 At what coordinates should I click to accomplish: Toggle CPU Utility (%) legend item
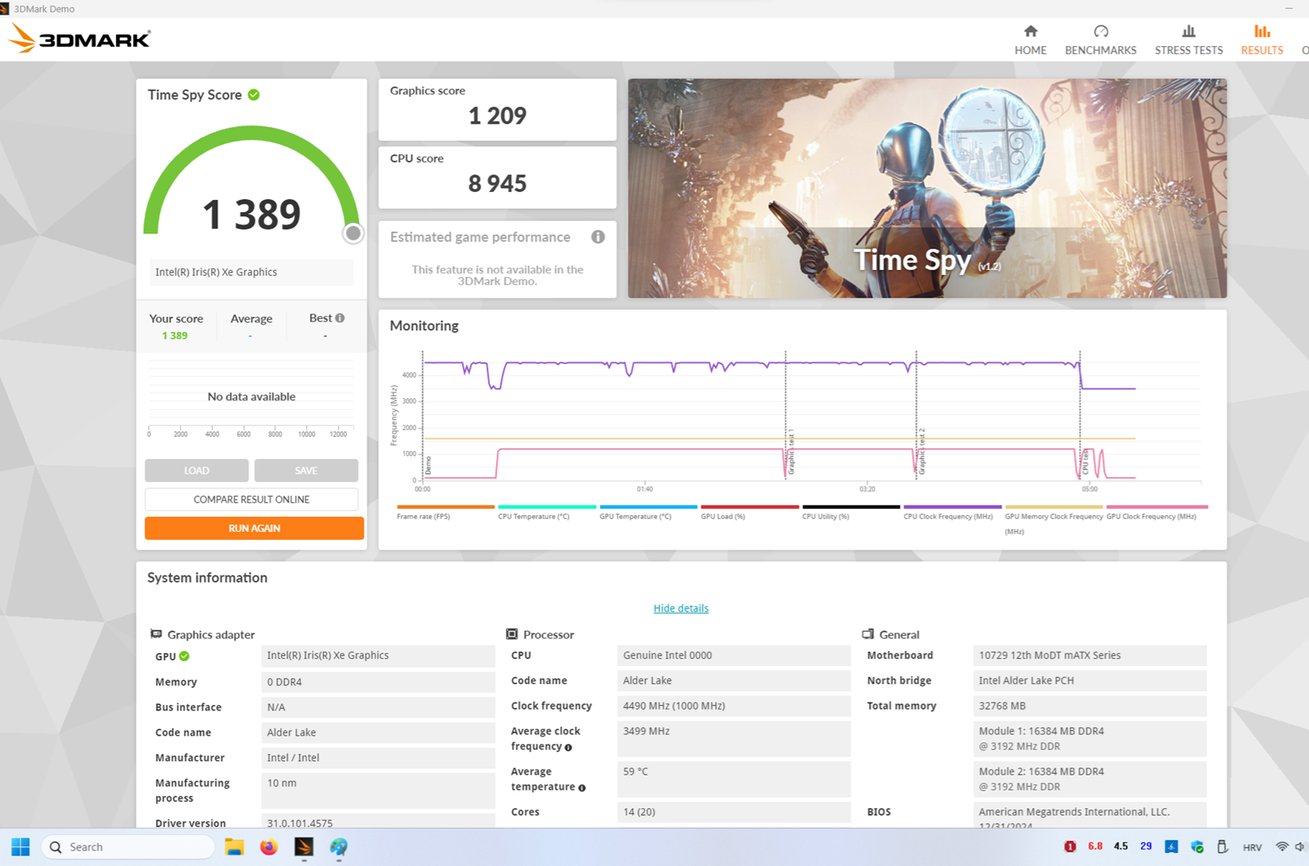850,512
